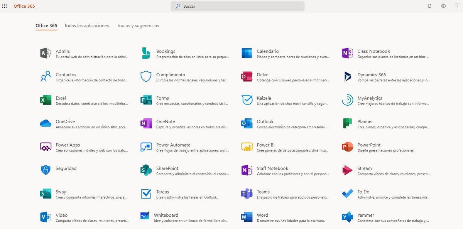463x229 pixels.
Task: Open the help question mark icon
Action: (x=457, y=6)
